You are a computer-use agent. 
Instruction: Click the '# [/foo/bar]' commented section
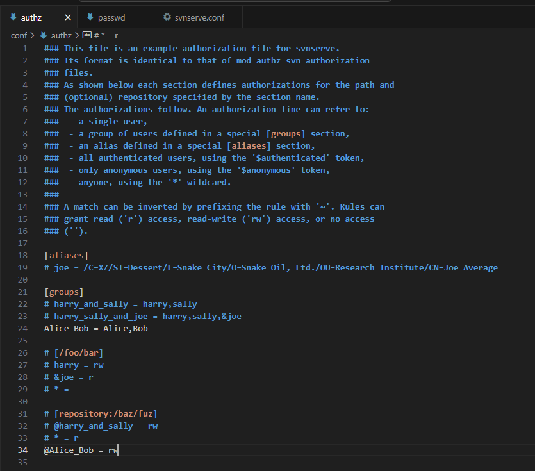point(74,352)
